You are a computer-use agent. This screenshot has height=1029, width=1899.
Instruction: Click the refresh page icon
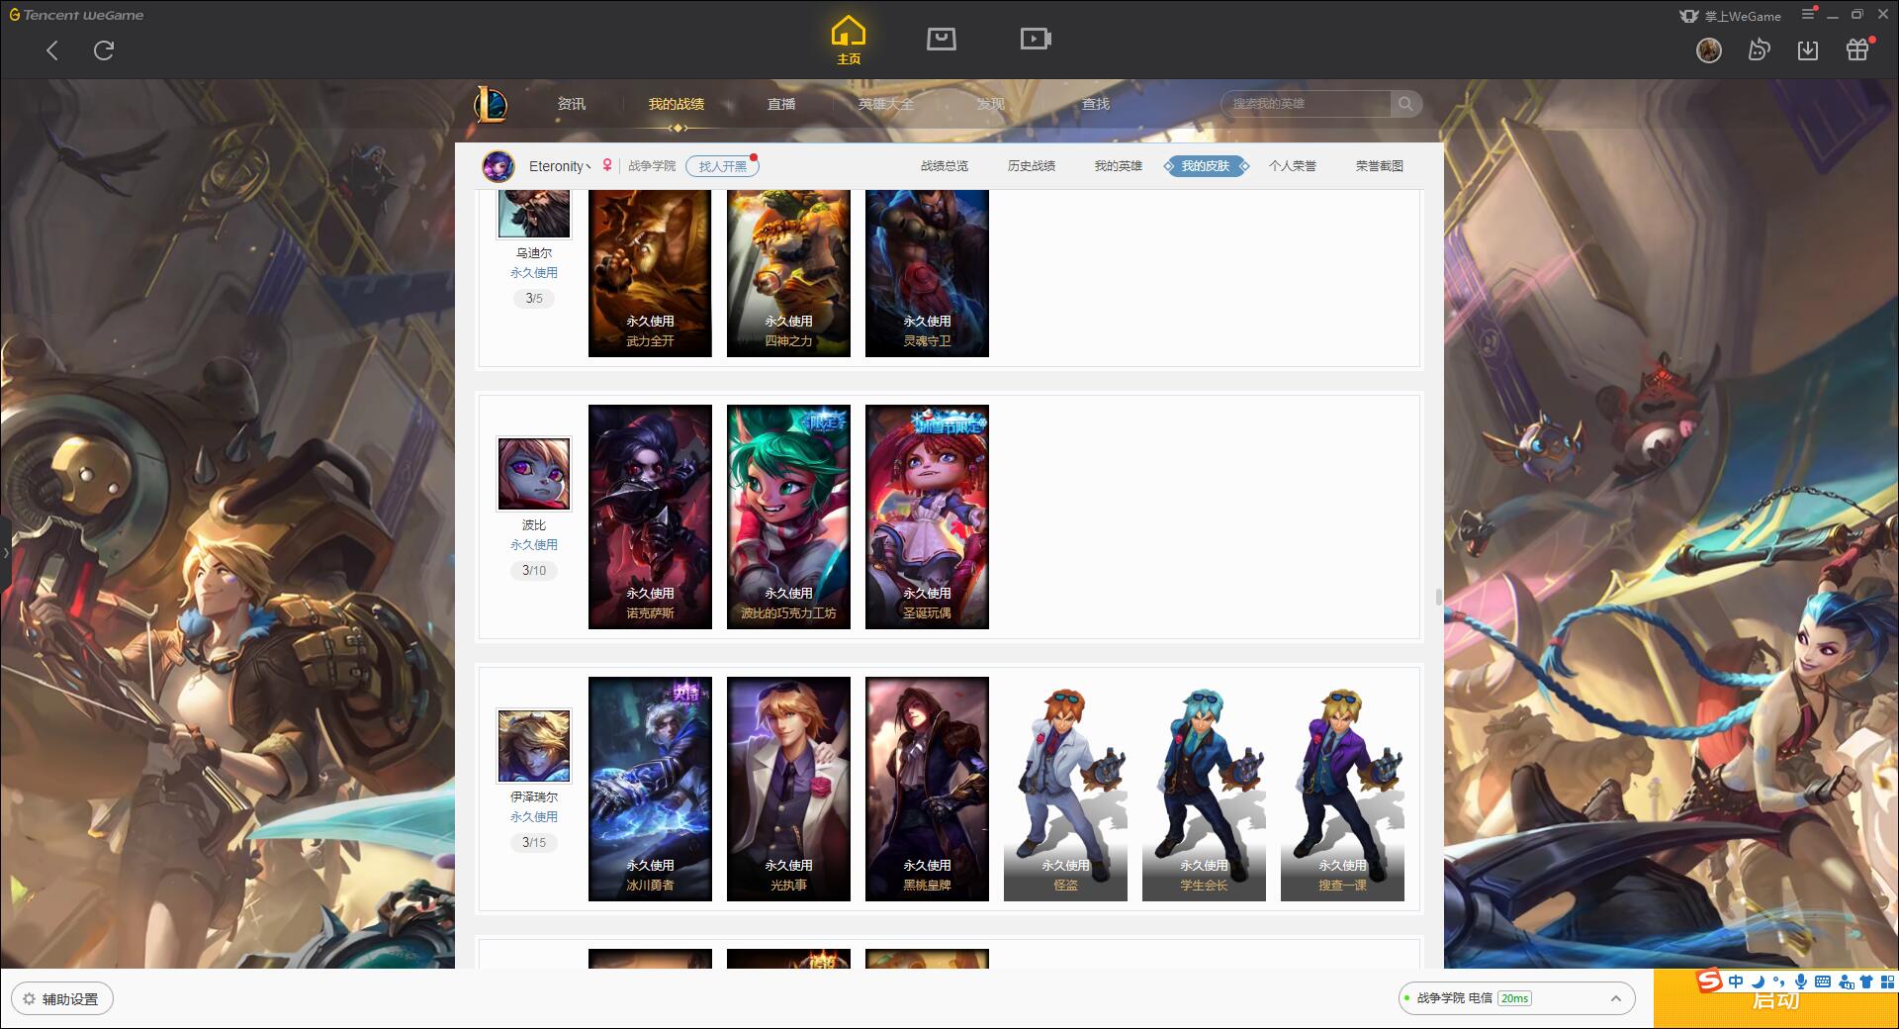pos(104,50)
